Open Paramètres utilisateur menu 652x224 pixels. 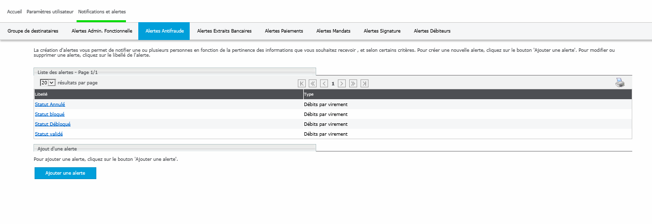50,11
